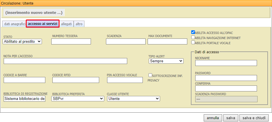The height and width of the screenshot is (122, 272).
Task: Switch to the dati anagrafici tab
Action: click(x=14, y=24)
